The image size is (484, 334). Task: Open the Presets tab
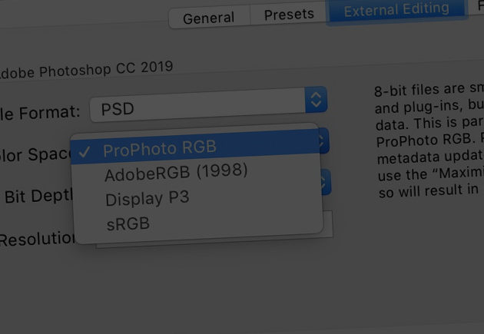click(x=289, y=15)
